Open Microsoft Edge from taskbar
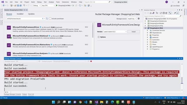The height and width of the screenshot is (105, 187). pyautogui.click(x=112, y=102)
